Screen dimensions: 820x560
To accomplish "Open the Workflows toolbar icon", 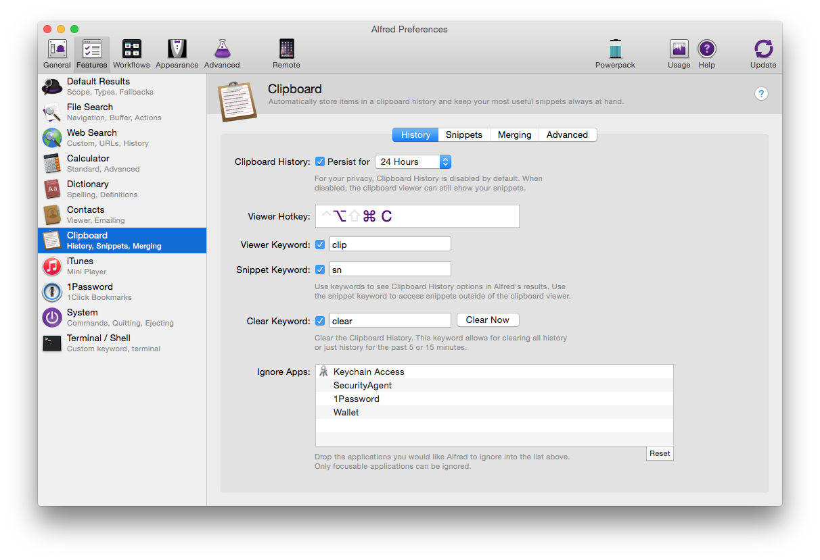I will (131, 49).
